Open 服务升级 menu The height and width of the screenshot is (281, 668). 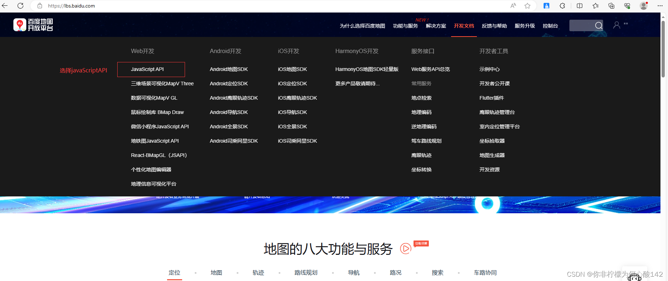point(525,26)
